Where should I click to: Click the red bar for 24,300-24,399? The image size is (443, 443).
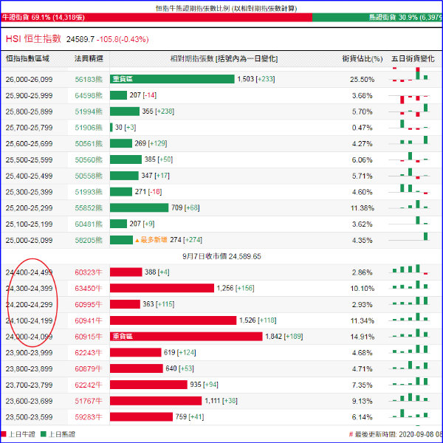tap(162, 288)
